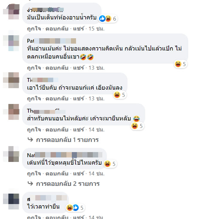
Task: Click the reply arrow icon beside 2 replies
Action: 30,183
